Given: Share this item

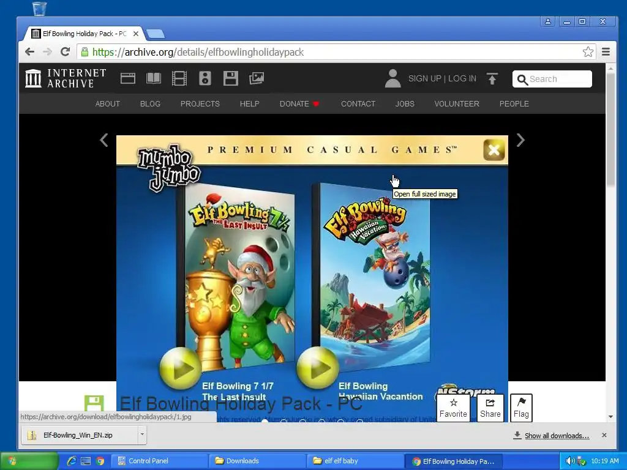Looking at the screenshot, I should point(490,408).
